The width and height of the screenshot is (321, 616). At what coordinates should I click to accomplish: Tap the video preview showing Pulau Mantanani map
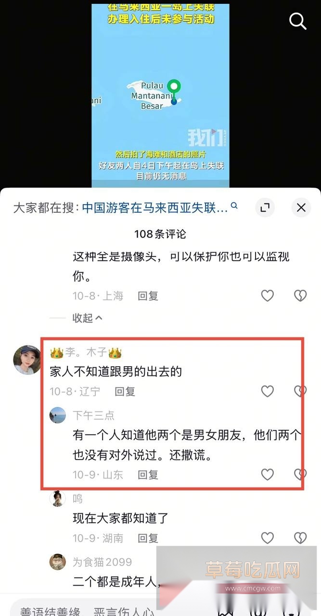click(x=160, y=95)
